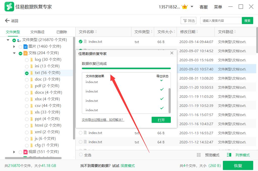The image size is (258, 171).
Task: Check the docx folder checkbox
Action: pos(27,93)
